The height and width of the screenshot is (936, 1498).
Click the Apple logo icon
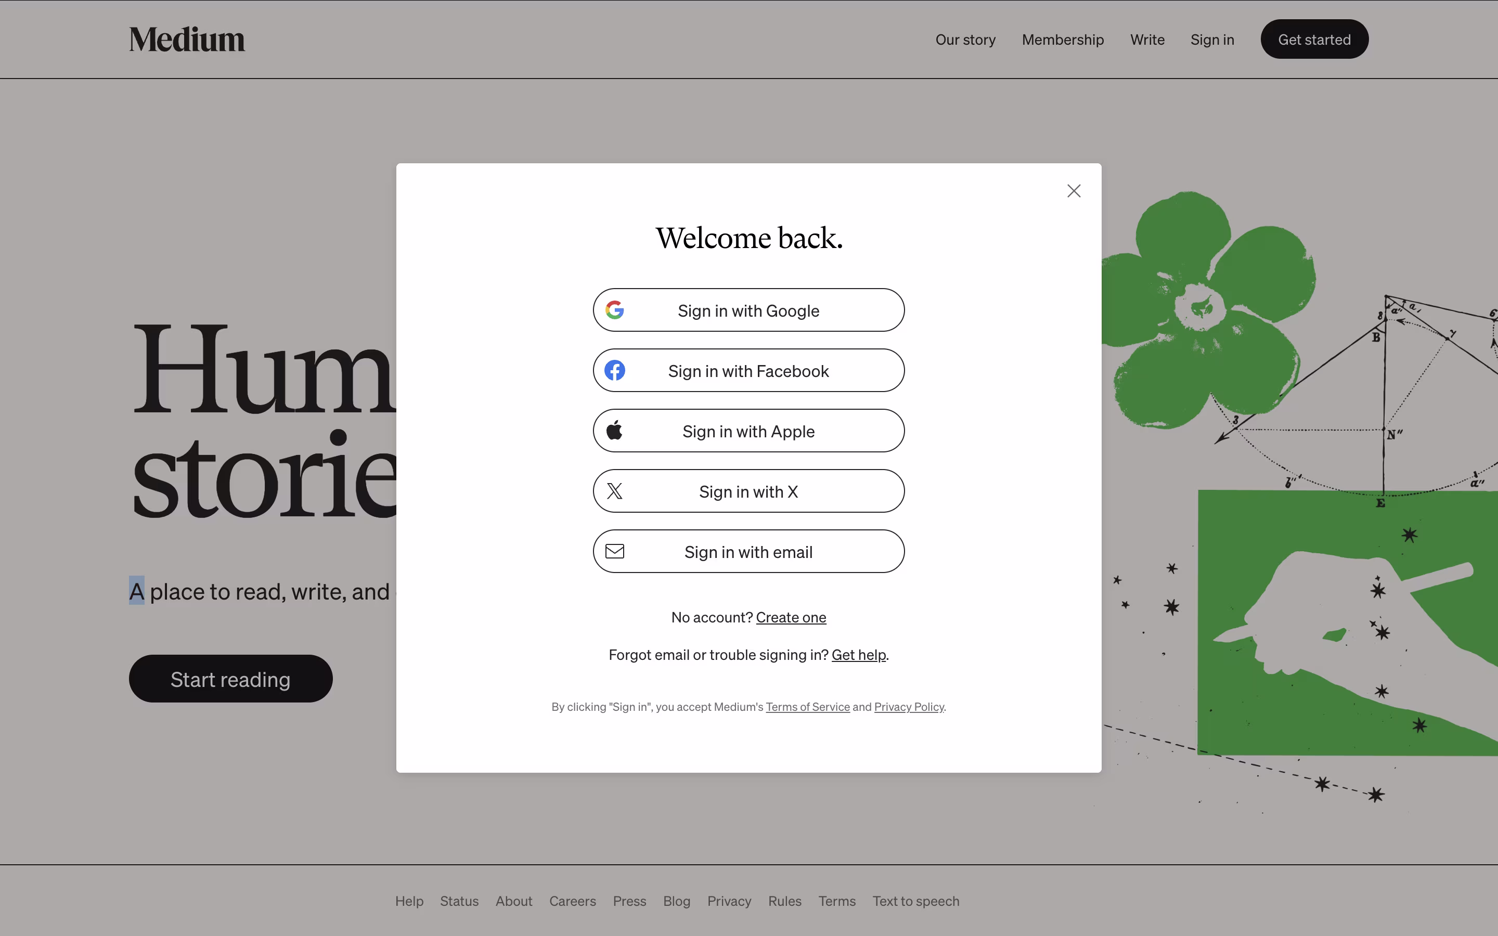click(x=614, y=430)
